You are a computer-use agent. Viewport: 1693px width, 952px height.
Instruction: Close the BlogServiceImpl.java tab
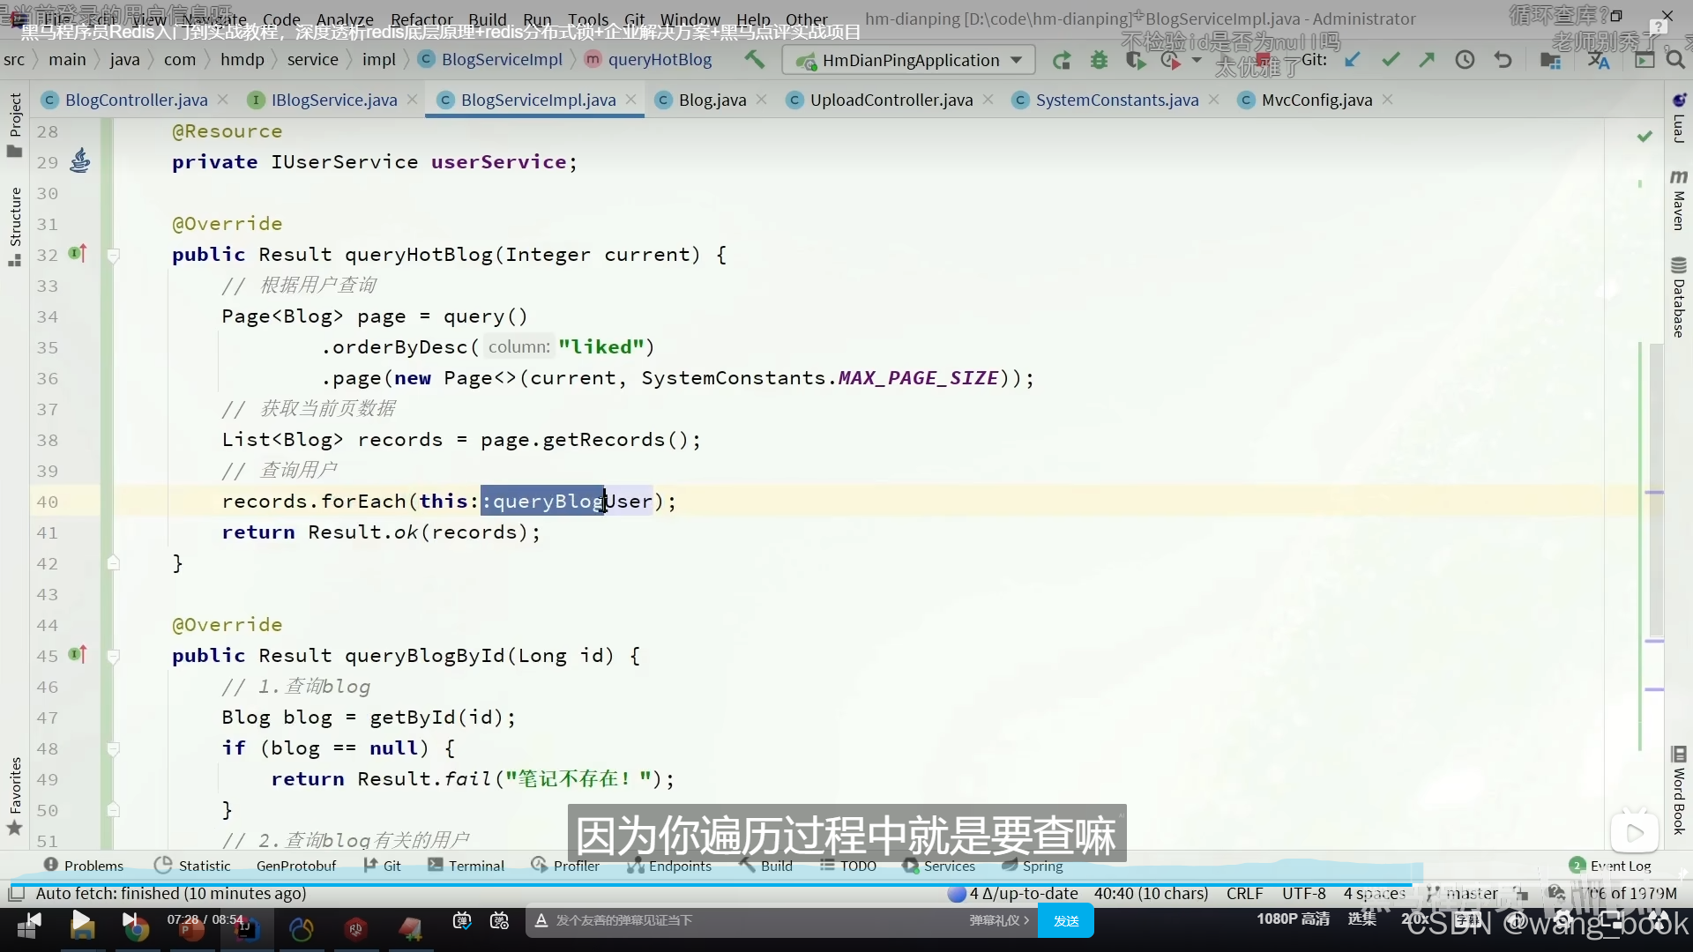pos(631,100)
